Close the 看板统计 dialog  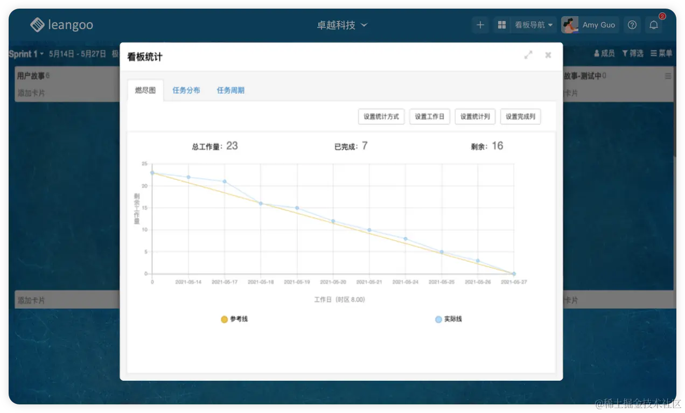[548, 55]
